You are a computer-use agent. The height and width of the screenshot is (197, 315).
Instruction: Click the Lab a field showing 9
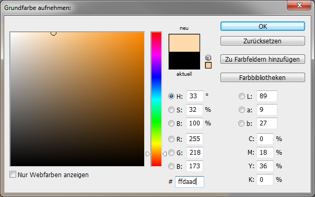coord(267,110)
